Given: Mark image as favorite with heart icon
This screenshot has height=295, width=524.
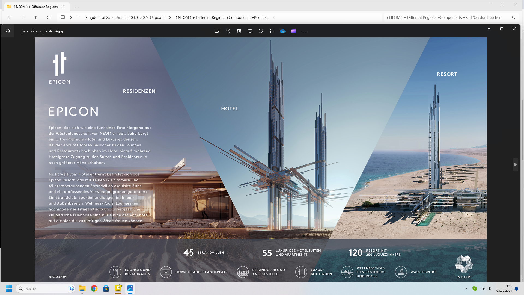Looking at the screenshot, I should pos(250,31).
